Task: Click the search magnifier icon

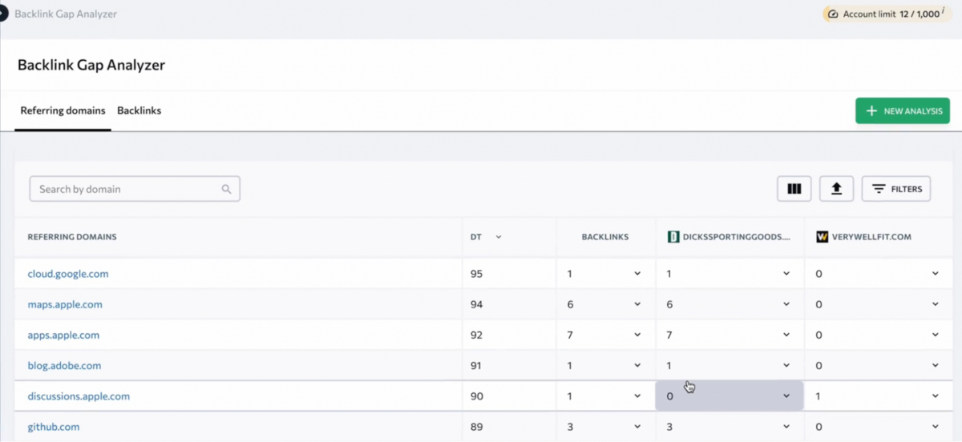Action: (227, 190)
